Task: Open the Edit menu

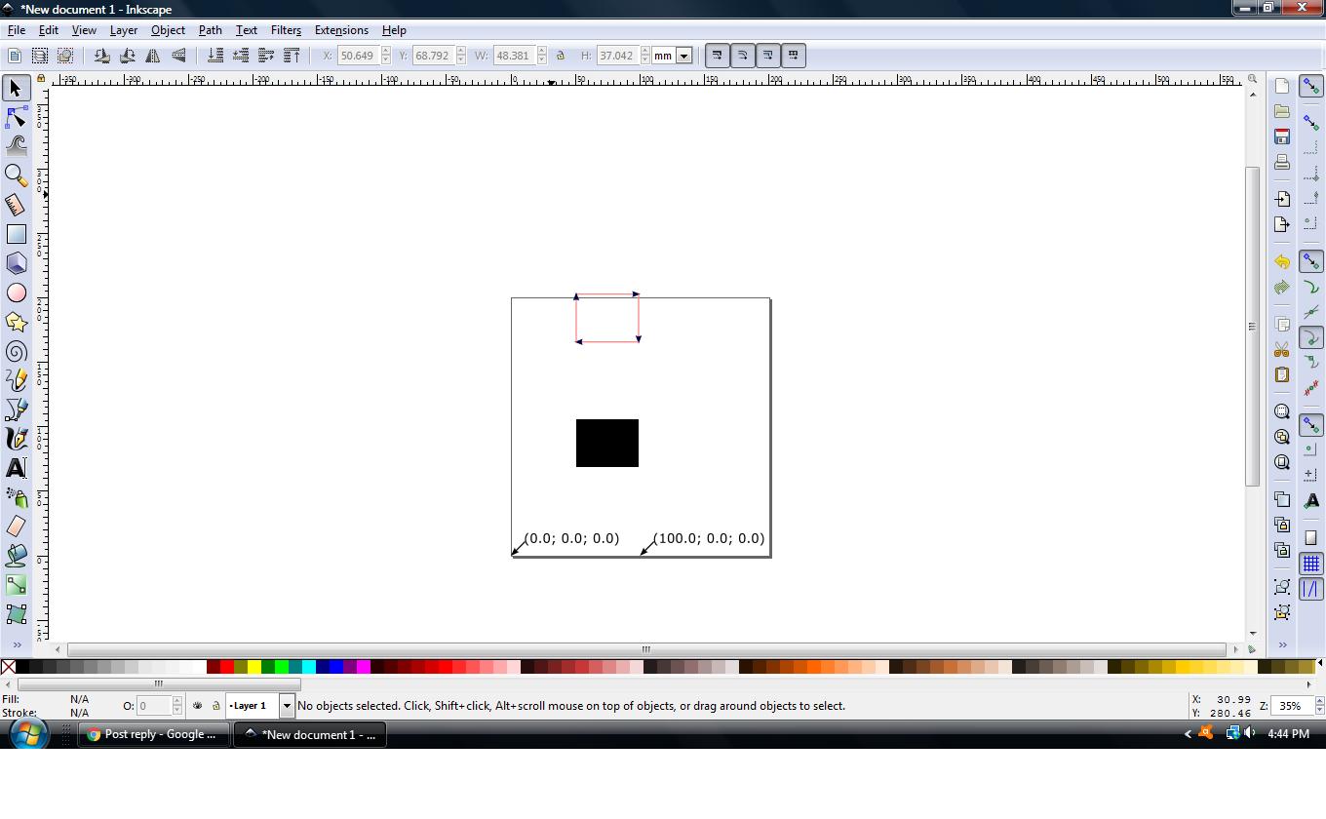Action: [x=48, y=30]
